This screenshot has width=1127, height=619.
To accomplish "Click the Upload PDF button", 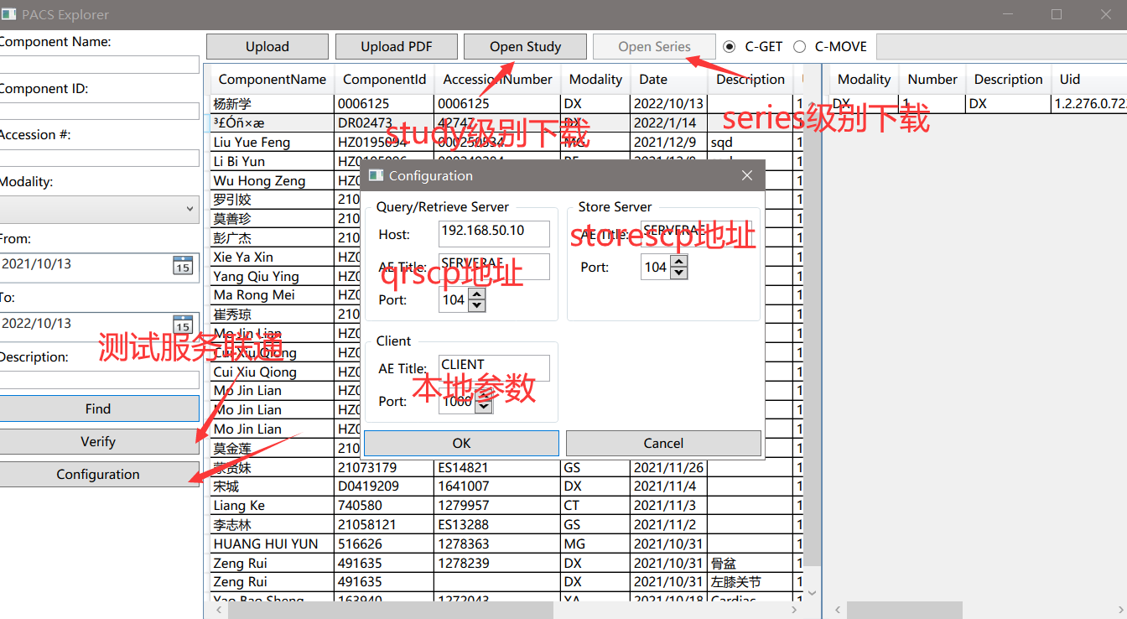I will point(397,47).
